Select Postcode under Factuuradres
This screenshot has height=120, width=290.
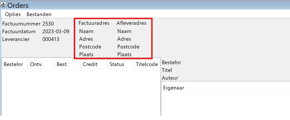(90, 47)
